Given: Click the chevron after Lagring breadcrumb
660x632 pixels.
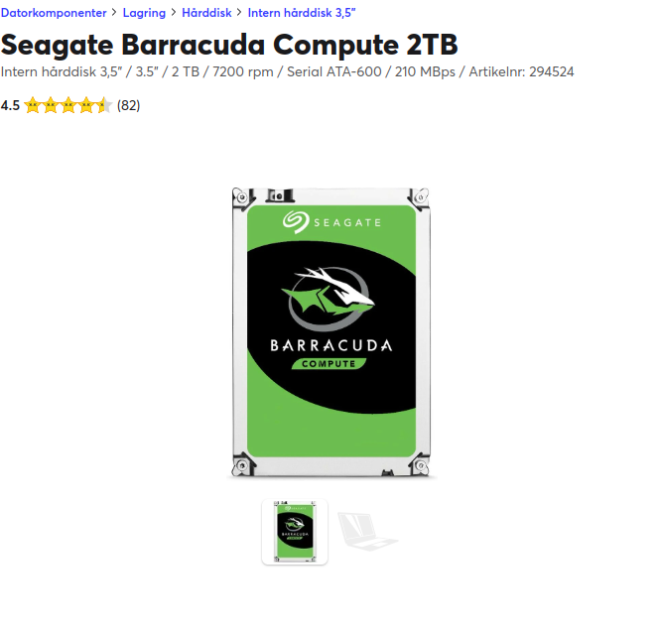Looking at the screenshot, I should click(x=174, y=12).
